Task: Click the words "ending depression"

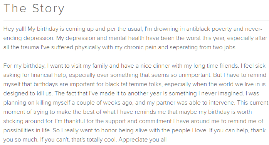Action: 29,38
